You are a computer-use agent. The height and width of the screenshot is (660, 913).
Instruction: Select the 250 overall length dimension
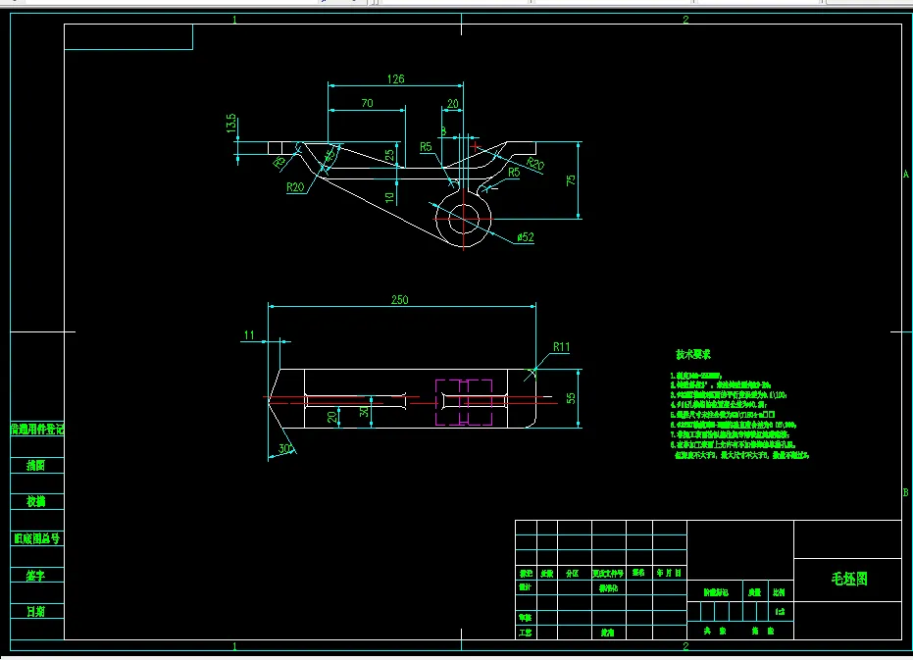pyautogui.click(x=399, y=299)
